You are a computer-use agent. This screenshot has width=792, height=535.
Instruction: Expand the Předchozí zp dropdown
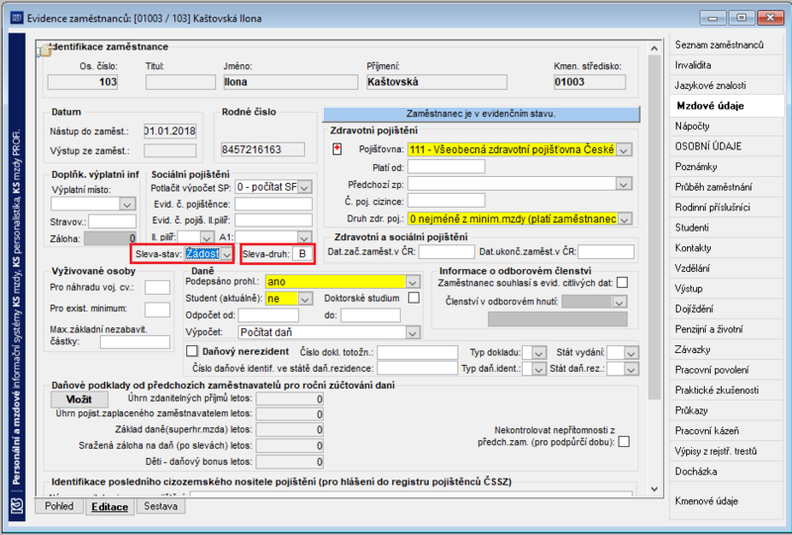[624, 184]
